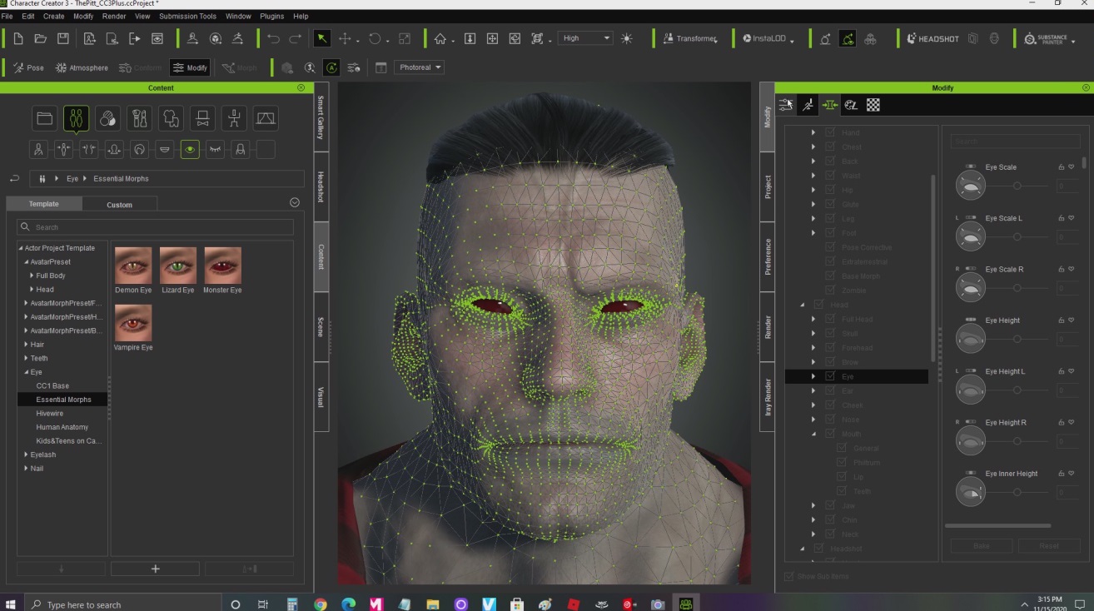Viewport: 1094px width, 611px height.
Task: Toggle the Zombie checkbox in morph tree
Action: tap(830, 290)
